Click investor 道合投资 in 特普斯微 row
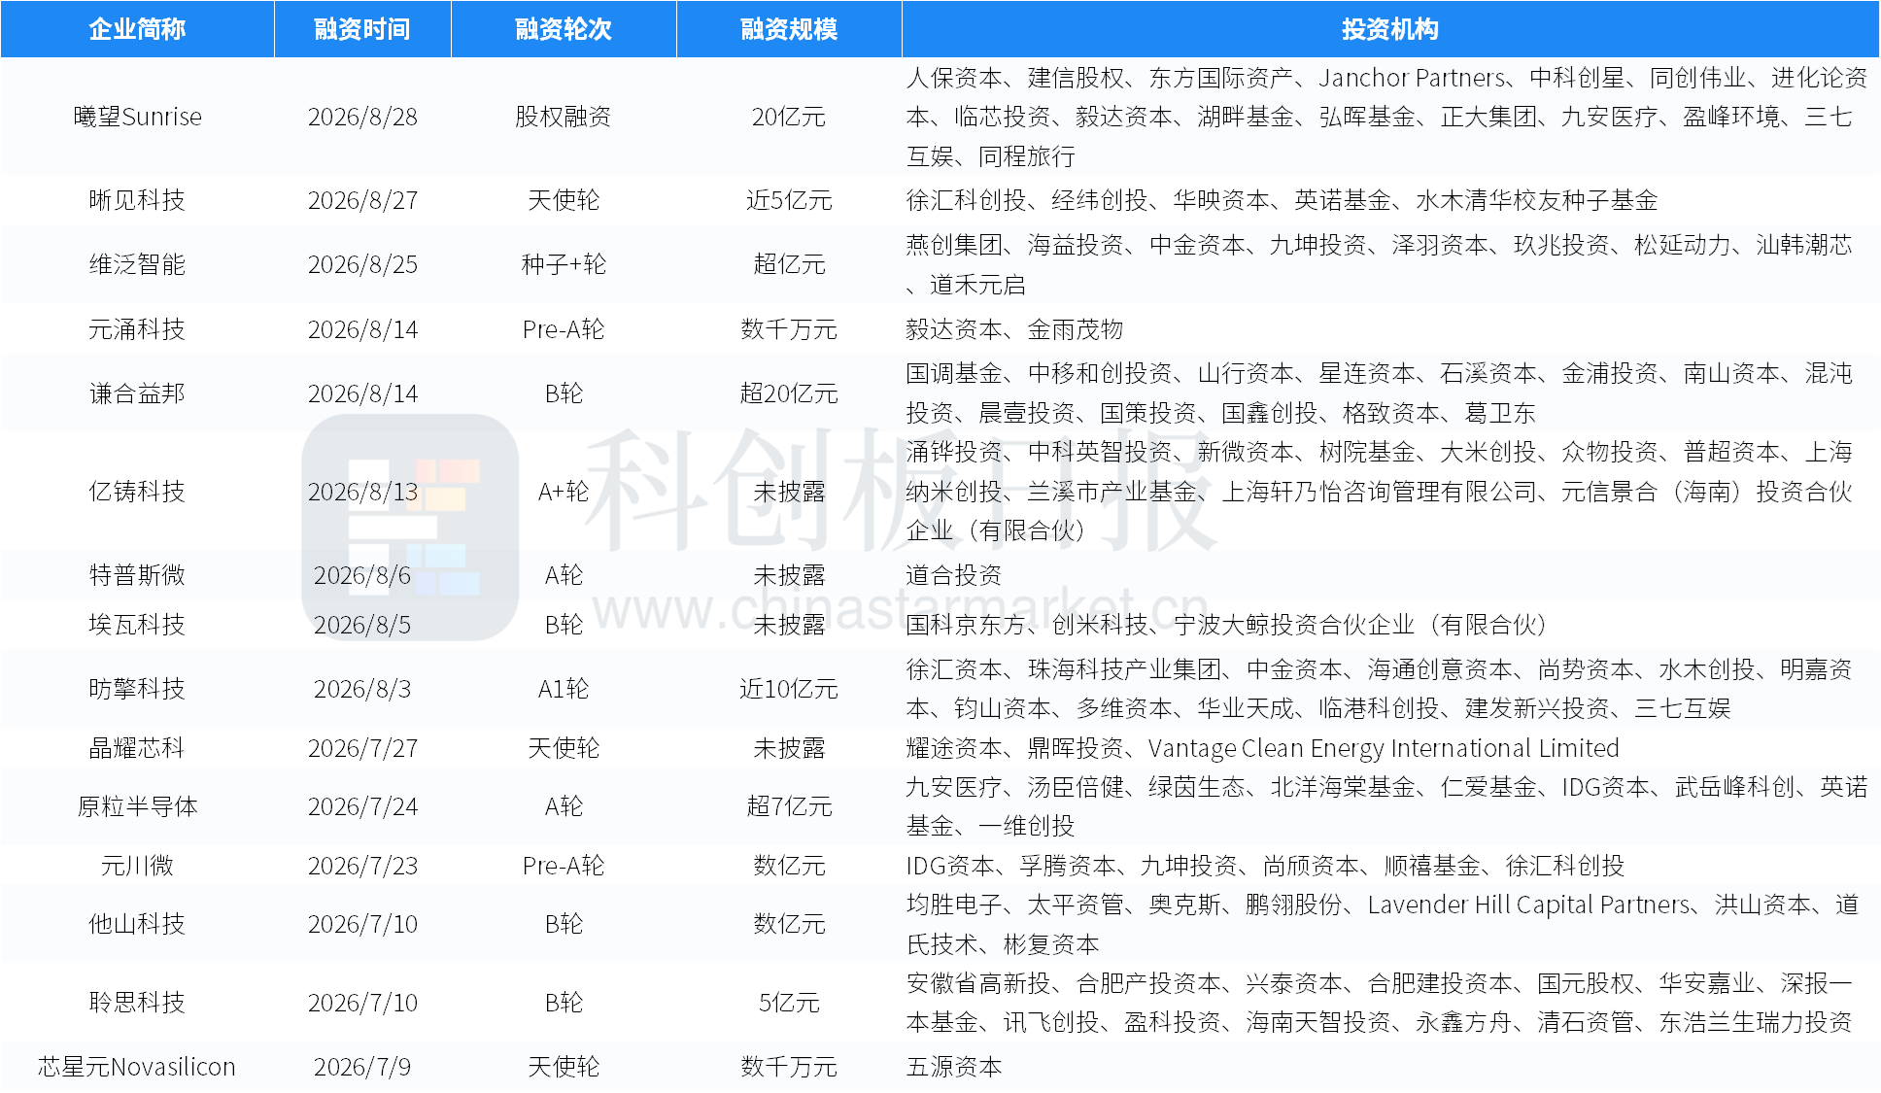Image resolution: width=1881 pixels, height=1093 pixels. [x=954, y=575]
